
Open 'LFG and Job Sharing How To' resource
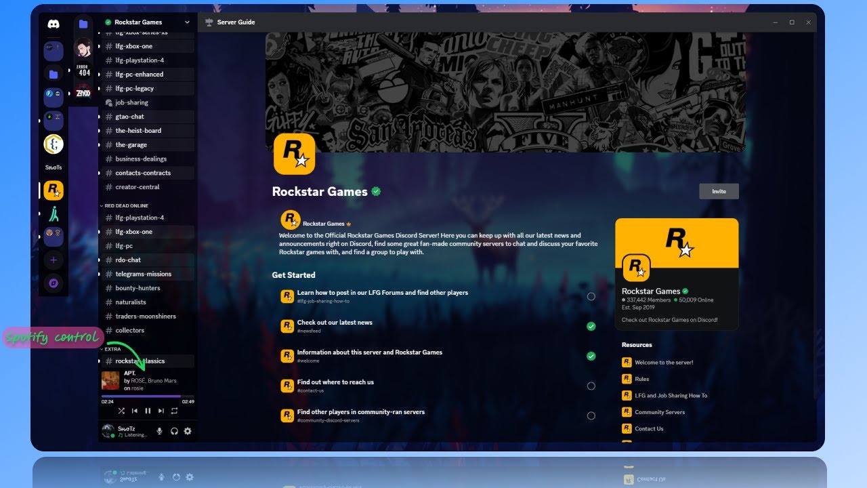point(664,396)
